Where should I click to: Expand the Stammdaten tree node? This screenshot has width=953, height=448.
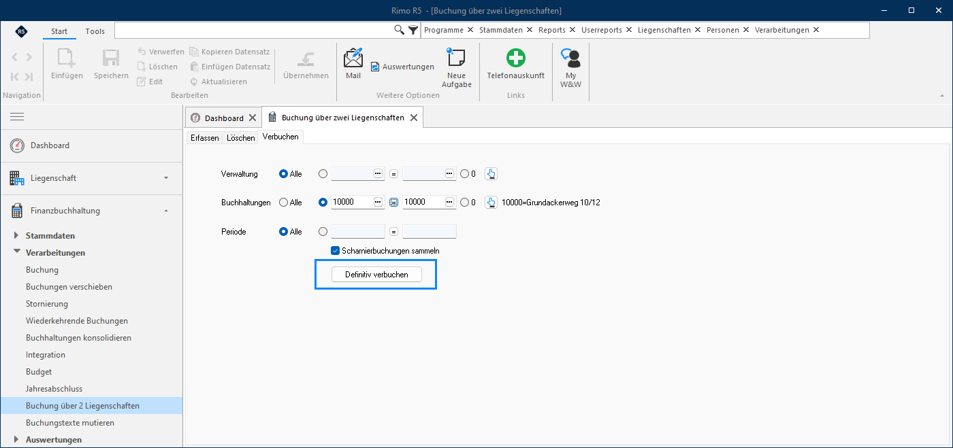(17, 236)
